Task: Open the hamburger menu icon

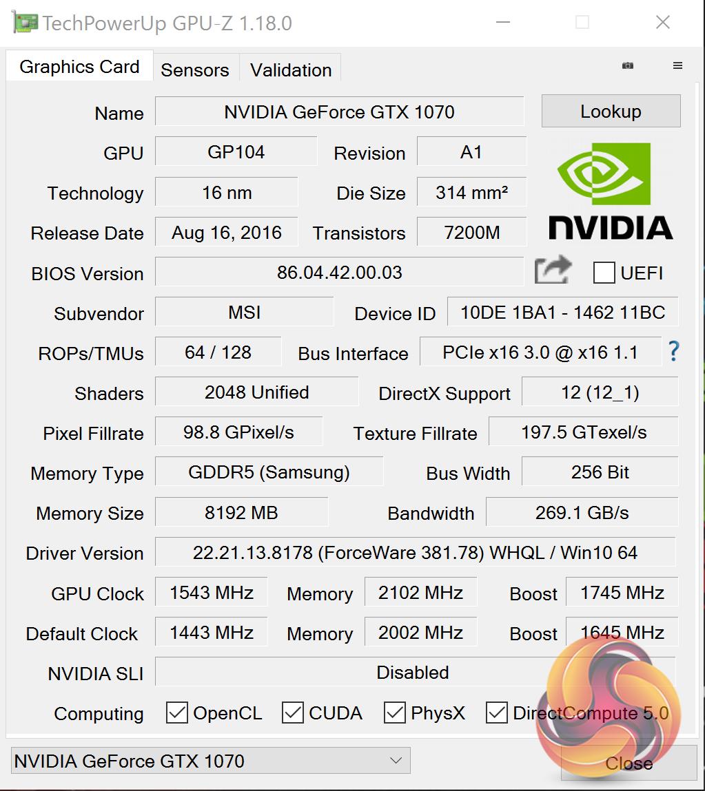Action: (677, 65)
